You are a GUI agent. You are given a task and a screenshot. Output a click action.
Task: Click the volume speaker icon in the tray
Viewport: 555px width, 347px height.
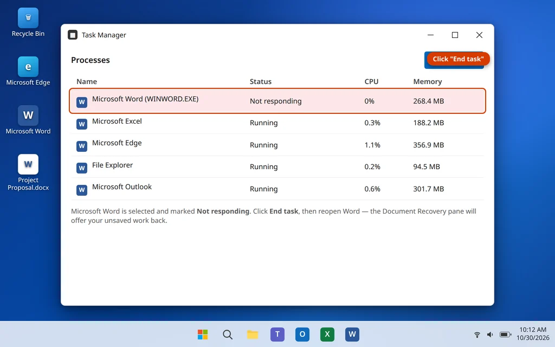coord(490,335)
